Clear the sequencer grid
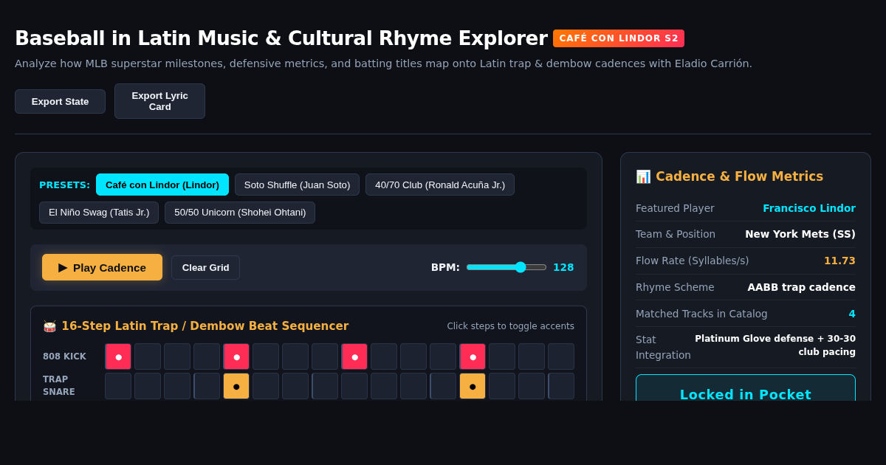 tap(205, 267)
